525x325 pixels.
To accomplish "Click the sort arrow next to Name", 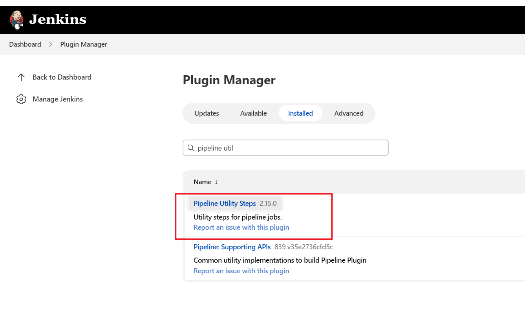I will point(216,182).
